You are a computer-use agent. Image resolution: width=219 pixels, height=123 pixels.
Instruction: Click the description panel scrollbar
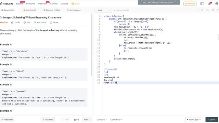(x=91, y=45)
